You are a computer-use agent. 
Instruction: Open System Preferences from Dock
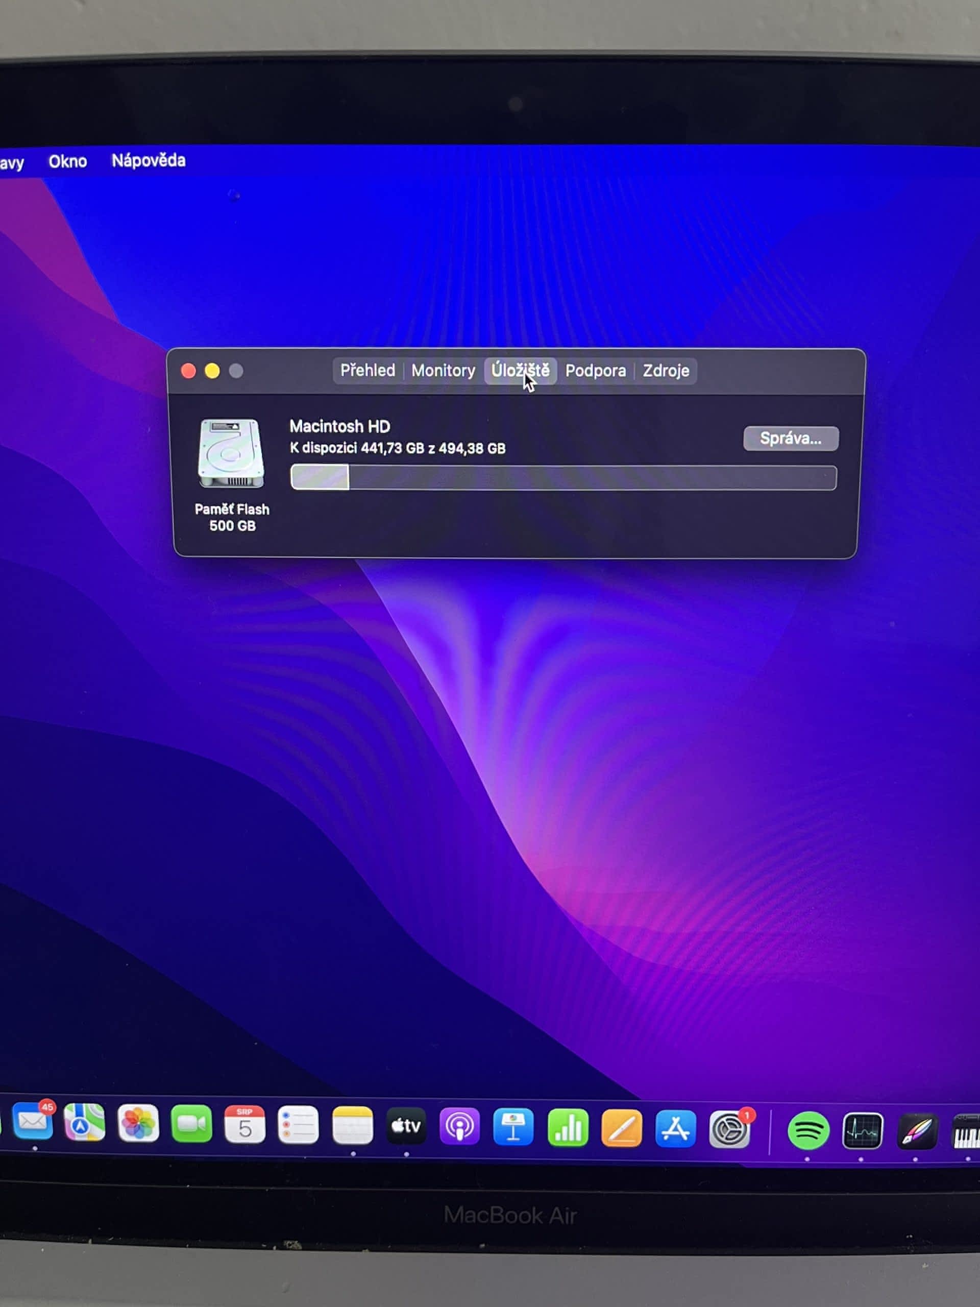coord(729,1130)
